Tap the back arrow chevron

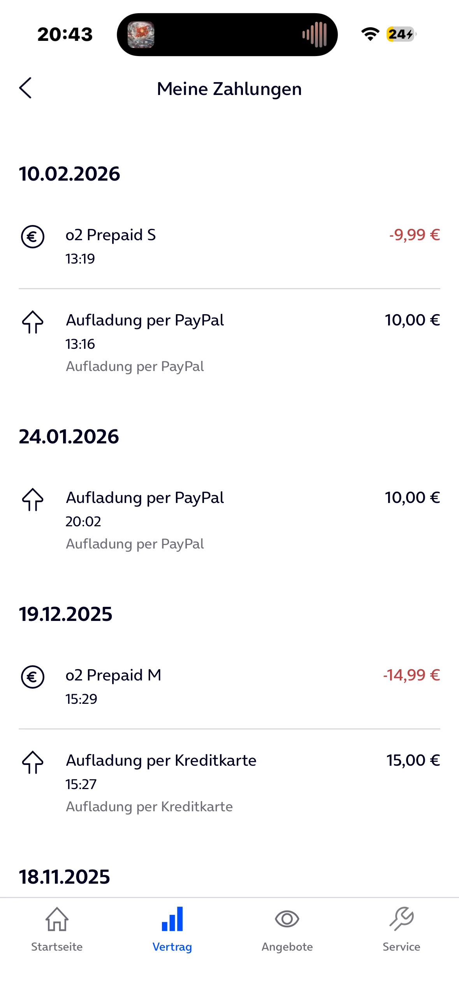tap(26, 88)
